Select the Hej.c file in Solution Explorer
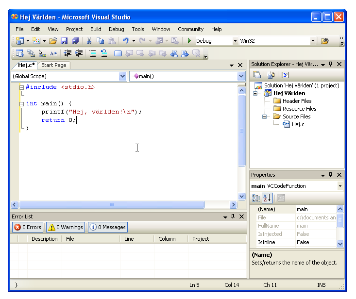 click(298, 124)
